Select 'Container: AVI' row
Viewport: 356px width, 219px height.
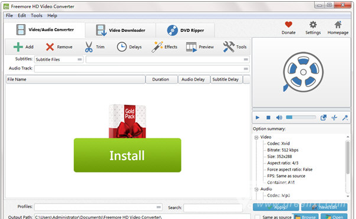281,182
